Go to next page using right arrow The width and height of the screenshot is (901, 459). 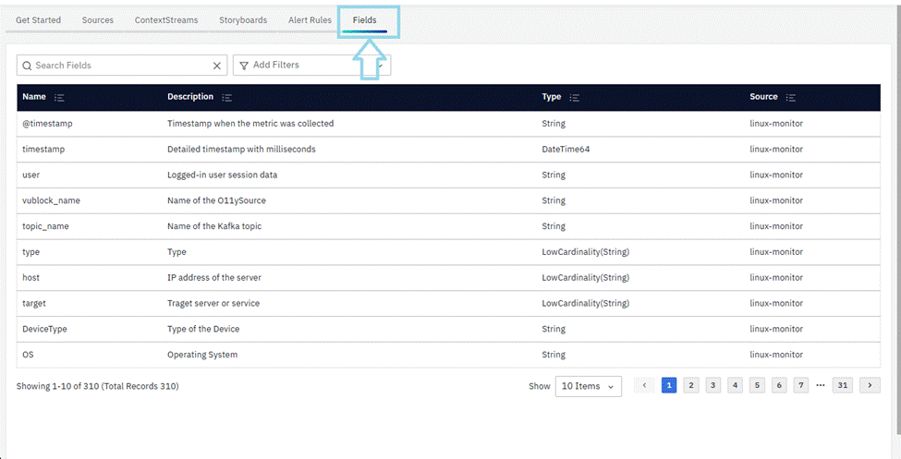click(x=870, y=386)
